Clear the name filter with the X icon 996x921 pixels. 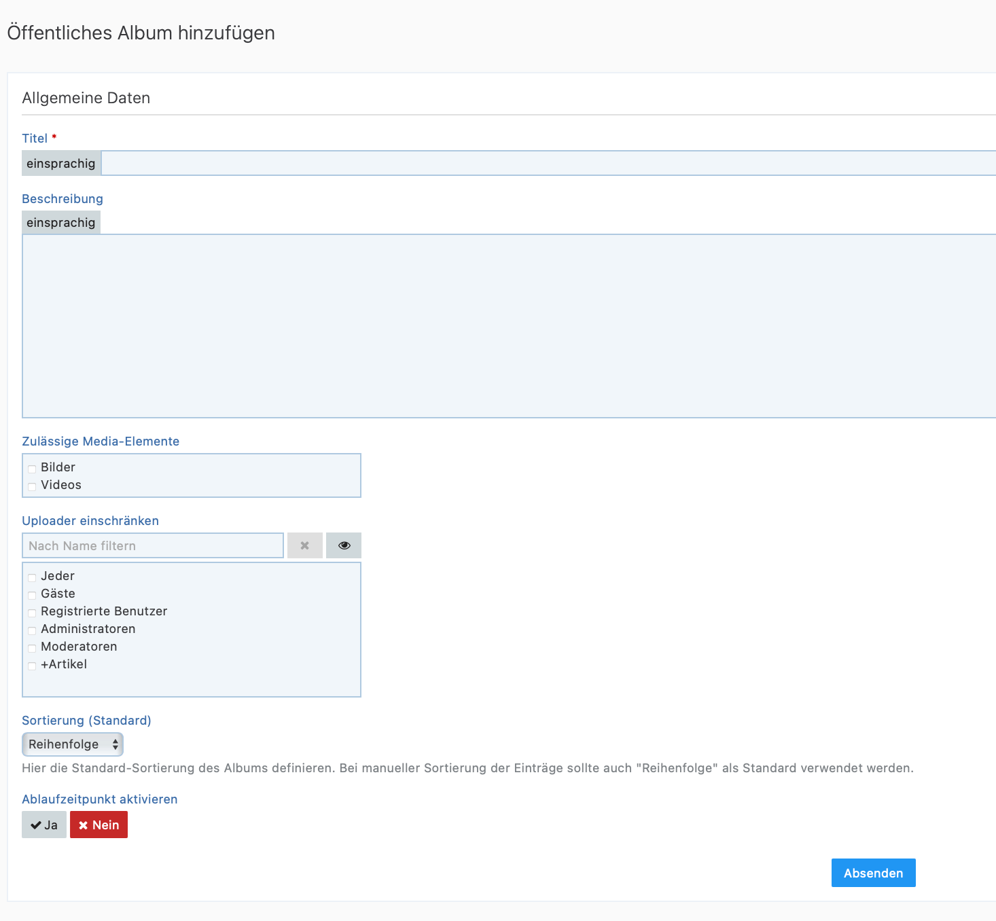pos(304,545)
